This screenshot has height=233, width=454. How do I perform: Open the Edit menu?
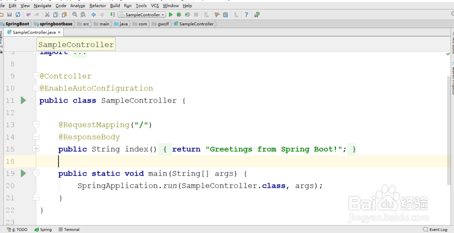(12, 5)
